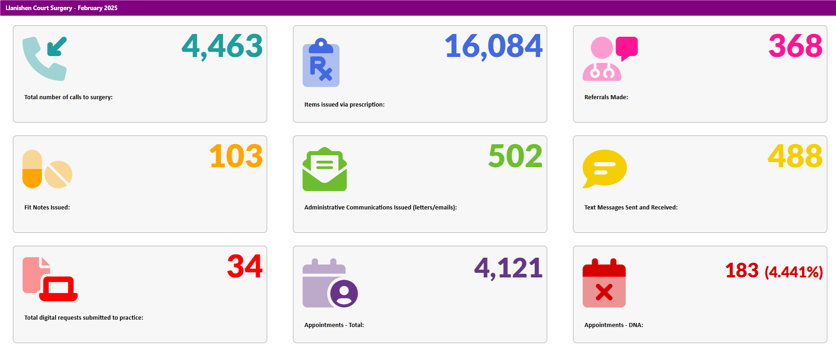
Task: Select the 4,463 calls value
Action: tap(222, 46)
